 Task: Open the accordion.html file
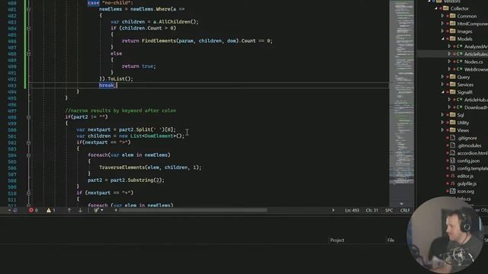pyautogui.click(x=473, y=153)
